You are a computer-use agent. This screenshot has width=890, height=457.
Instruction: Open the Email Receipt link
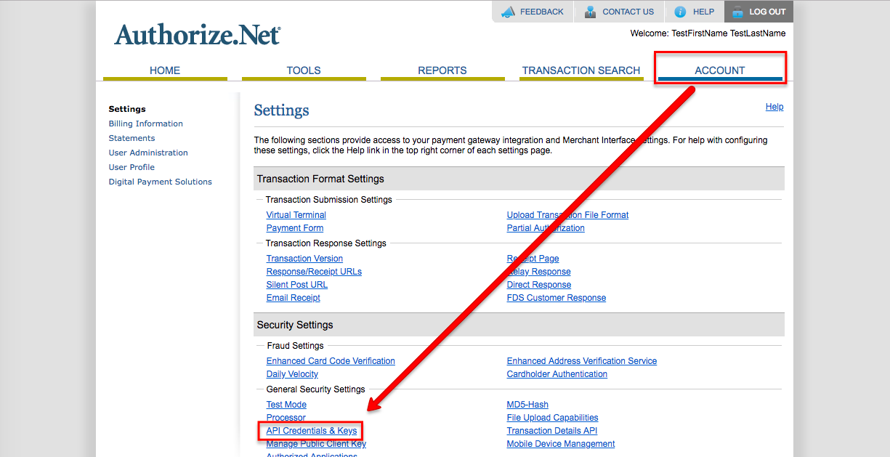click(294, 298)
